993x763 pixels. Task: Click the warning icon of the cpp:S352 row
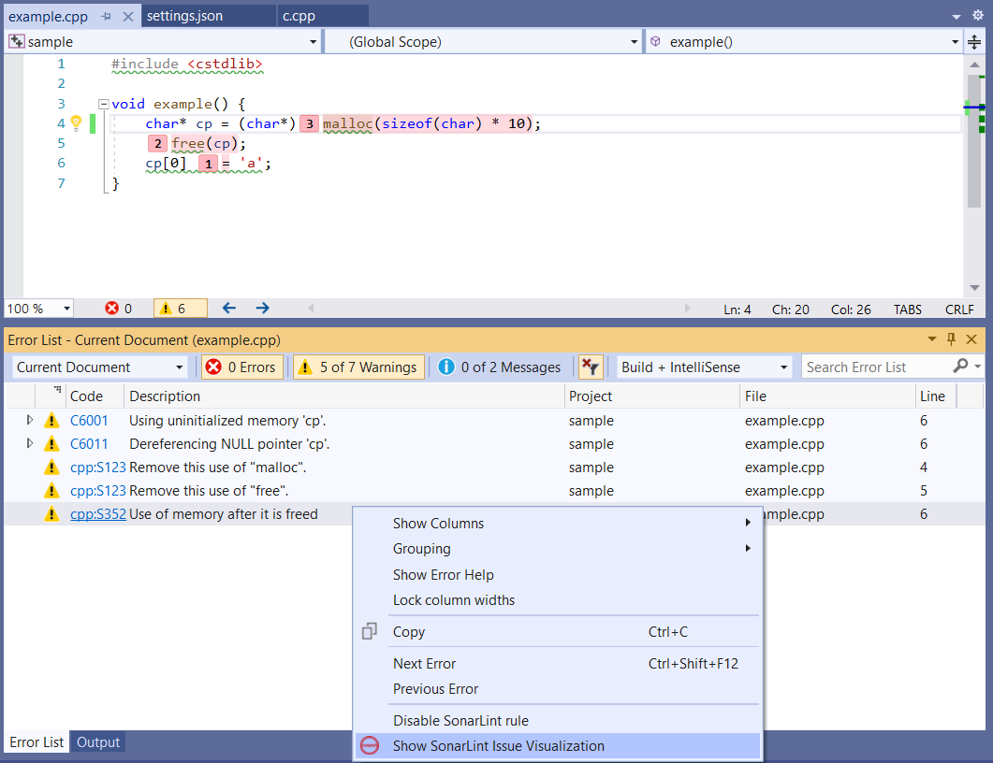pyautogui.click(x=51, y=513)
